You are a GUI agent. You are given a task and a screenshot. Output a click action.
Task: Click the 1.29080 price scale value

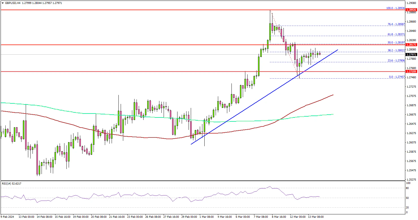tap(411, 3)
